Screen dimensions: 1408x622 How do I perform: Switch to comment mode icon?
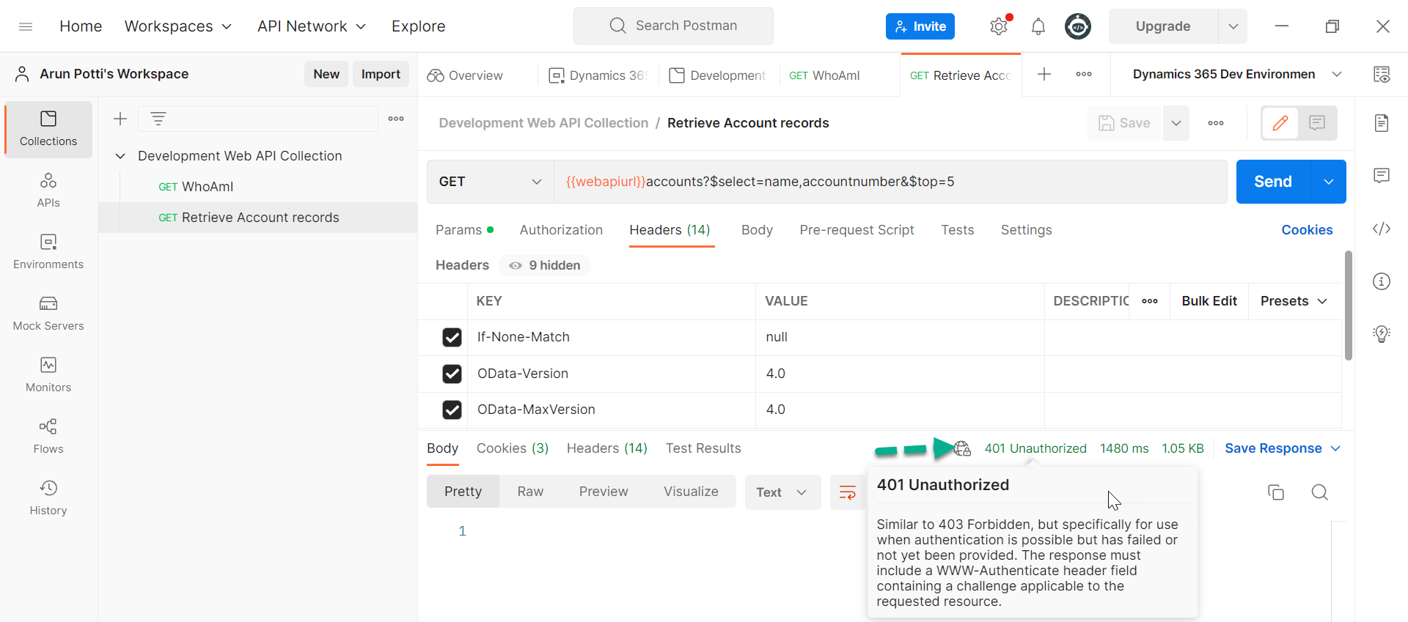pos(1317,123)
